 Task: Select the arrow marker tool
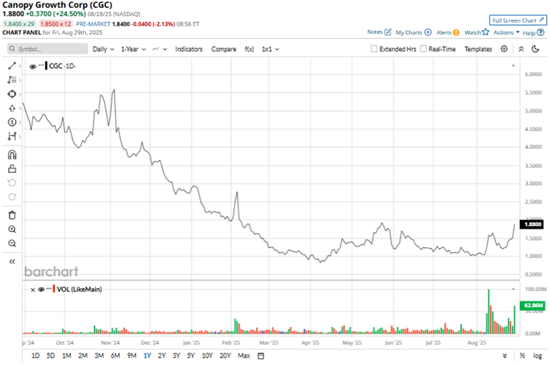pos(12,108)
